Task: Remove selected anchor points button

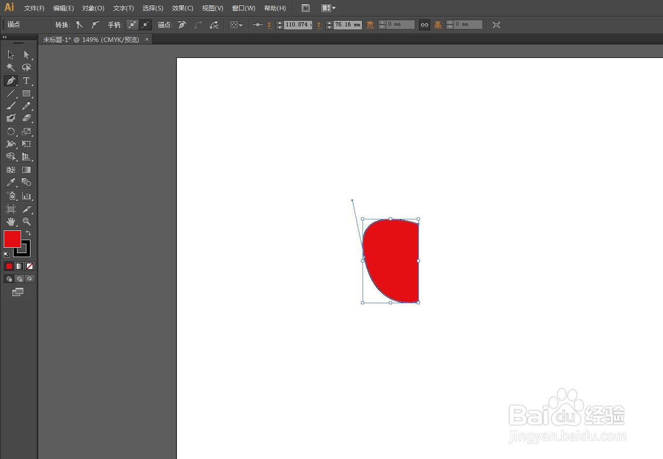Action: point(182,25)
